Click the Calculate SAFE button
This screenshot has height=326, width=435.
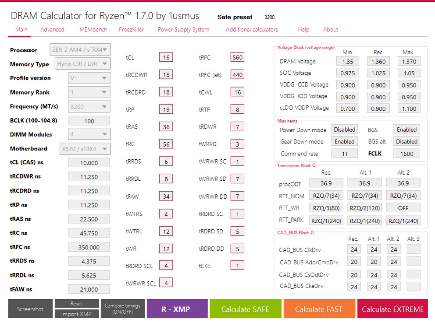tap(246, 309)
